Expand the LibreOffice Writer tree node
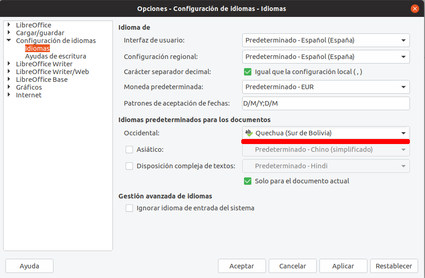This screenshot has height=278, width=425. [9, 64]
